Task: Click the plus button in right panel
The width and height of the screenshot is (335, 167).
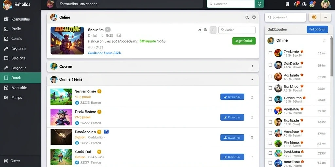Action: click(326, 17)
